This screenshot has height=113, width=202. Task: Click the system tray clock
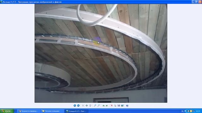(198, 111)
